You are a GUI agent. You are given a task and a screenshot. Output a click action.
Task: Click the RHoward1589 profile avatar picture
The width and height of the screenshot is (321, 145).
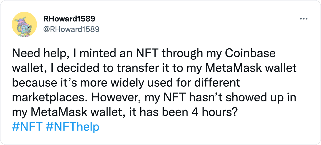click(24, 24)
